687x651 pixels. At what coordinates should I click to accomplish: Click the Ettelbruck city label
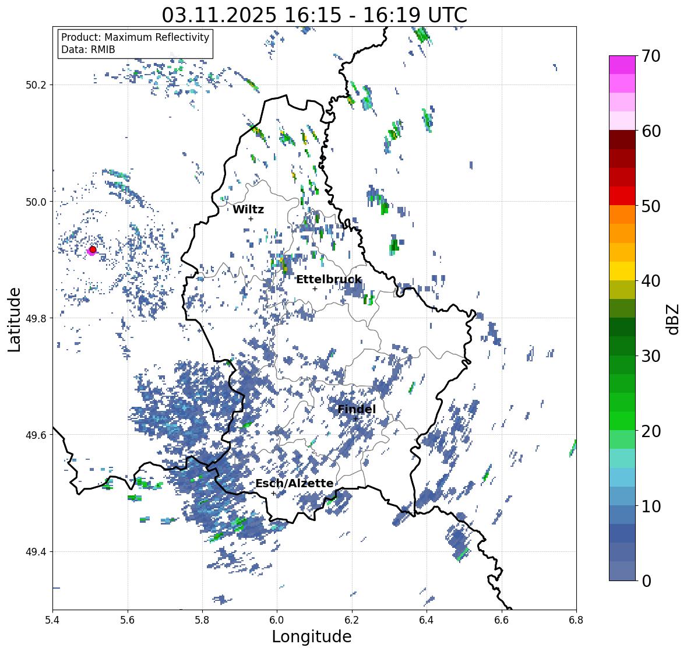tap(329, 279)
